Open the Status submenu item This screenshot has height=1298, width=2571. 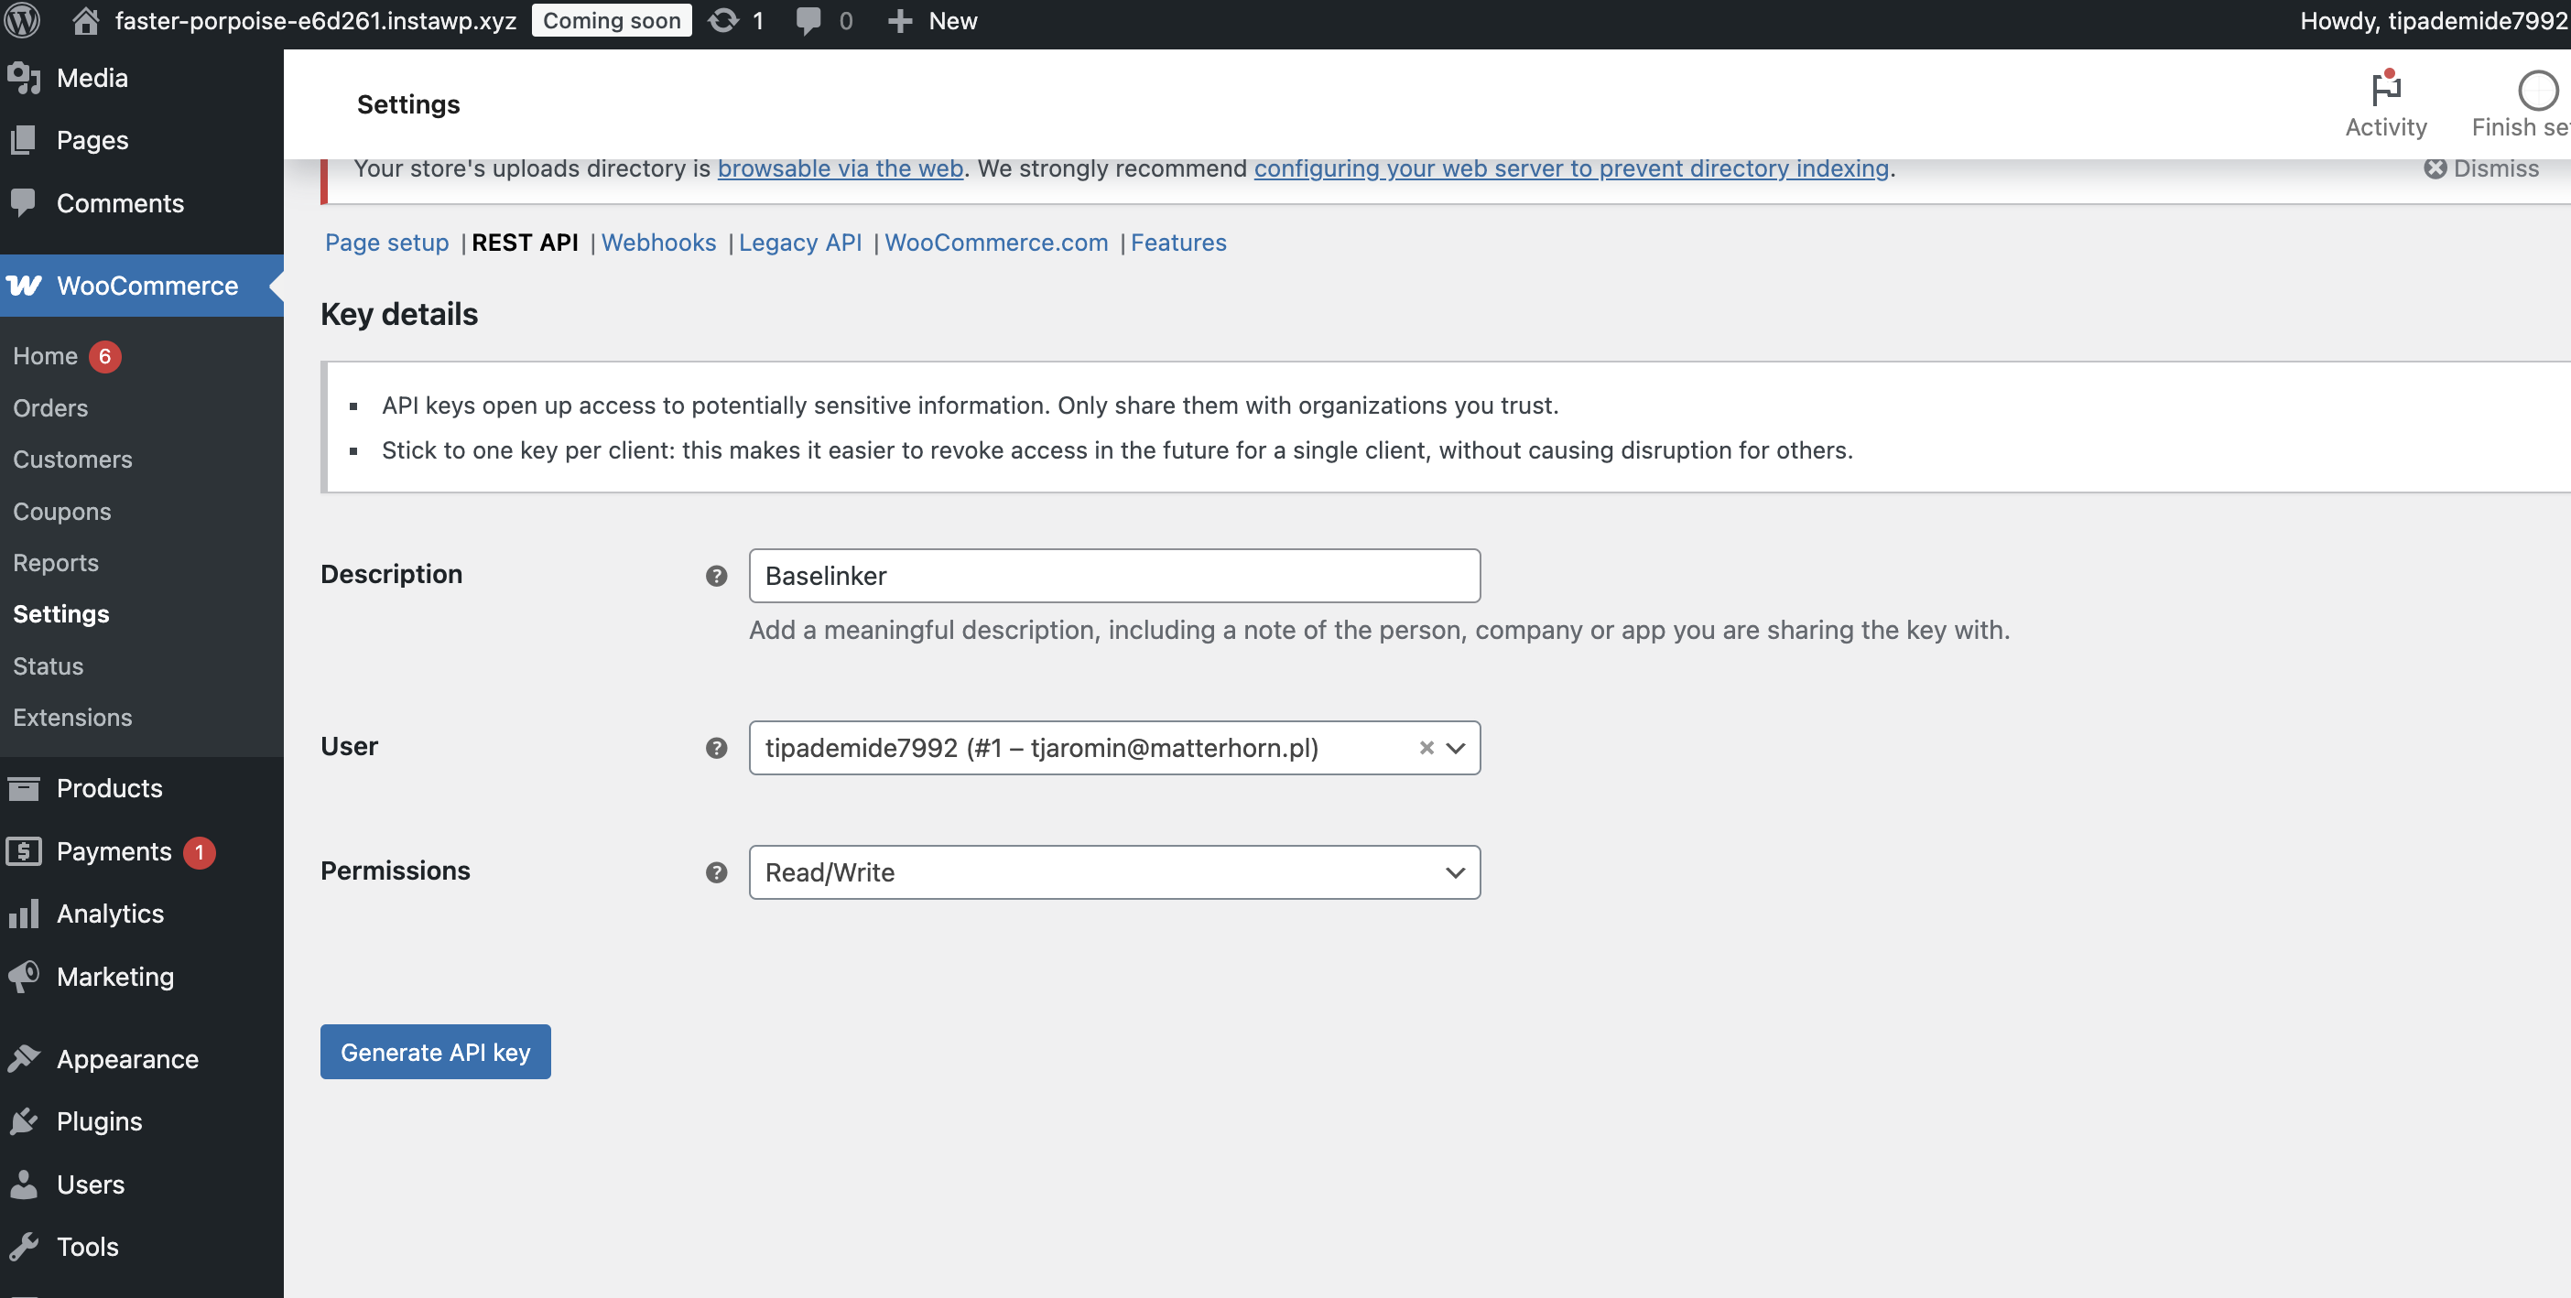click(48, 665)
